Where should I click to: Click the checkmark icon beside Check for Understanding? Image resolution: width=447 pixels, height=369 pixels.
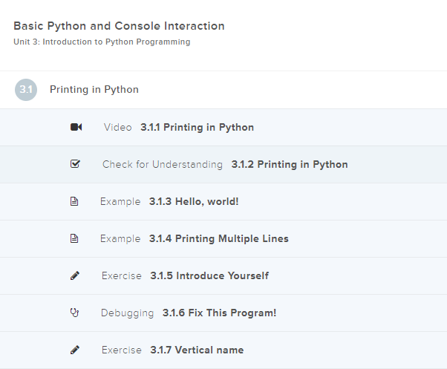[x=75, y=164]
